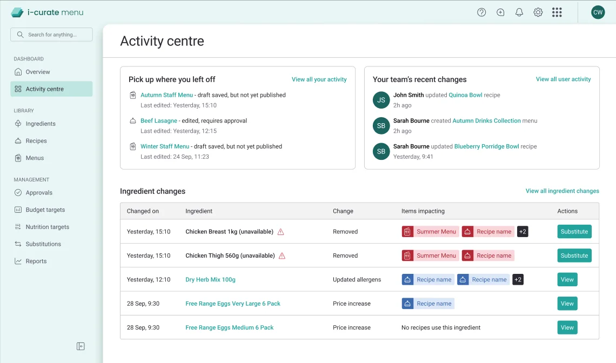Open Quinoa Bowl recipe link
This screenshot has width=616, height=363.
465,95
